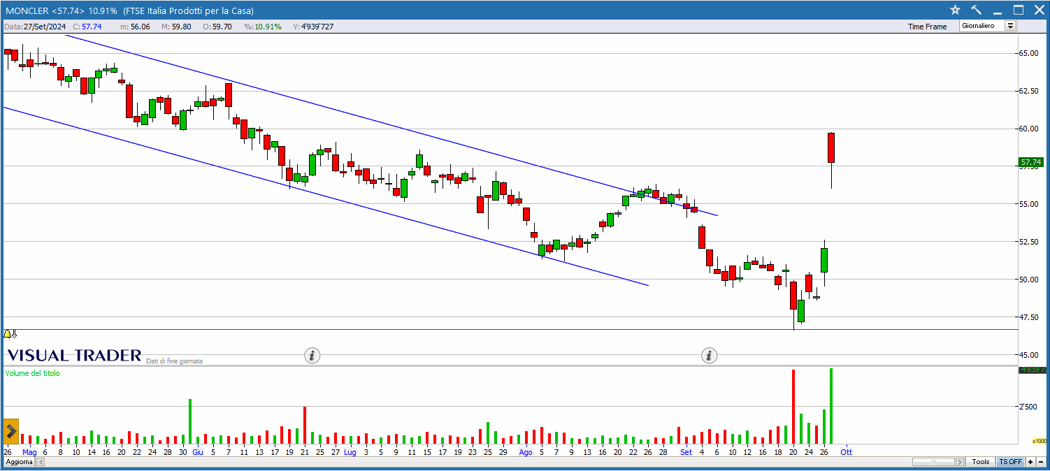Click the Giu month label on time axis

pos(198,452)
